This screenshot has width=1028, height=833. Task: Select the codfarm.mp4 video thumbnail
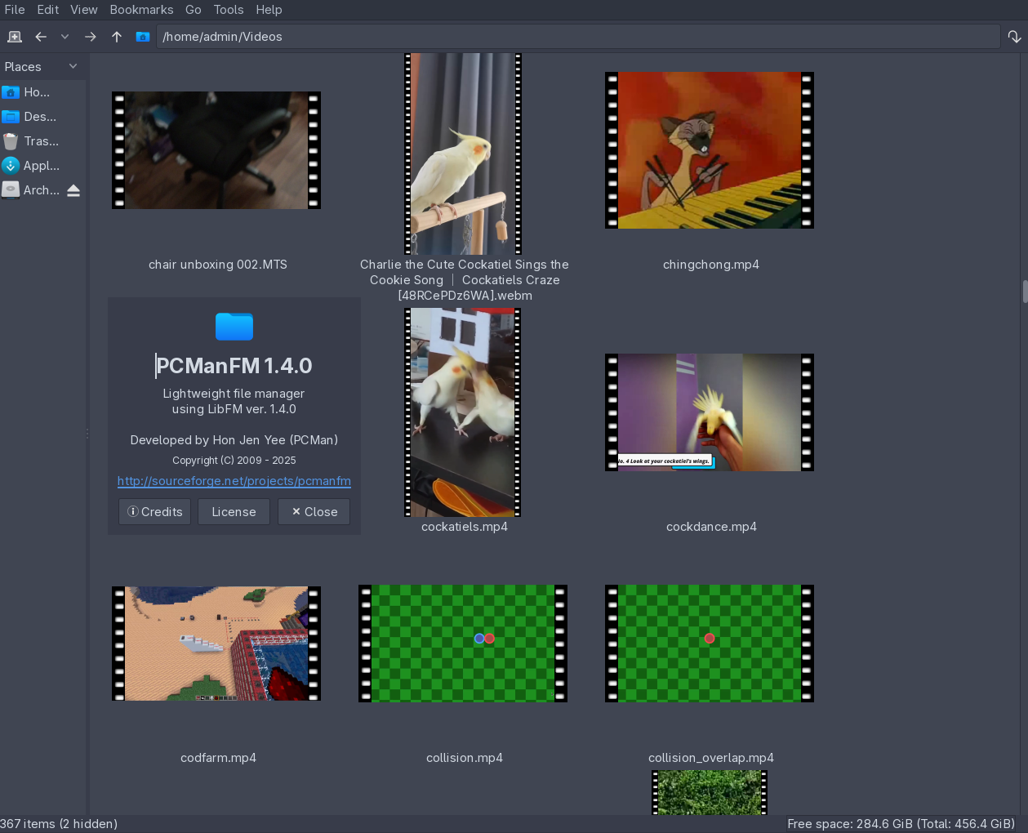216,644
